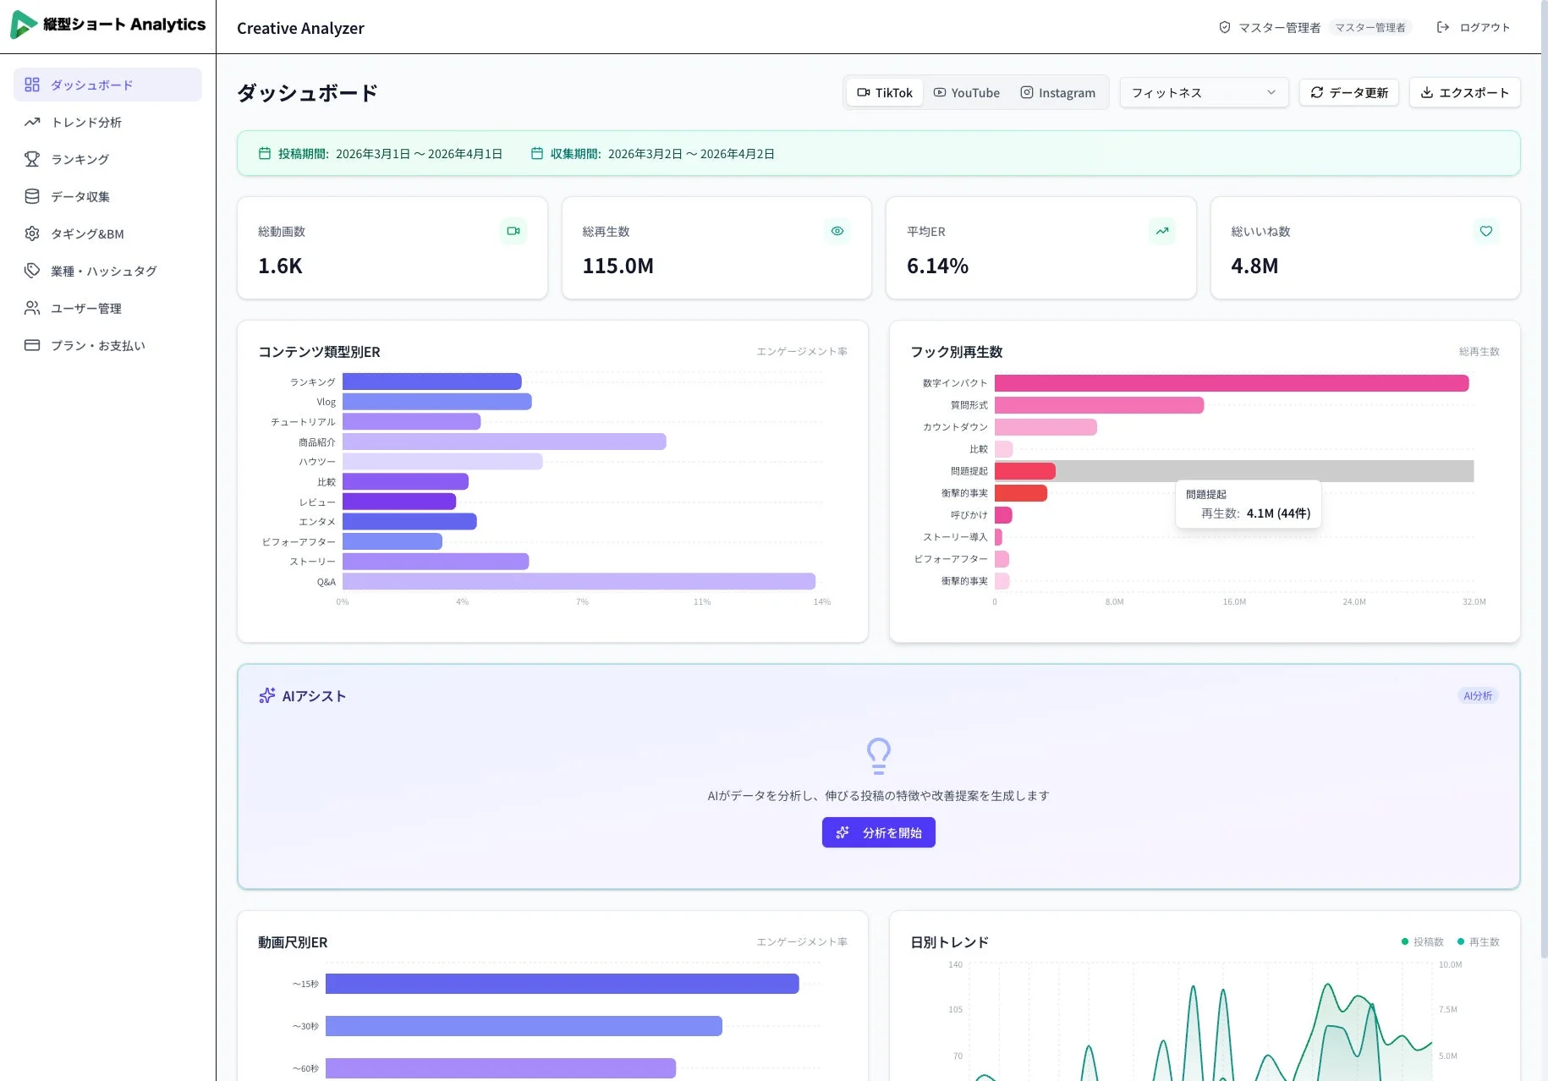Image resolution: width=1548 pixels, height=1081 pixels.
Task: Switch to the YouTube platform tab
Action: [x=966, y=92]
